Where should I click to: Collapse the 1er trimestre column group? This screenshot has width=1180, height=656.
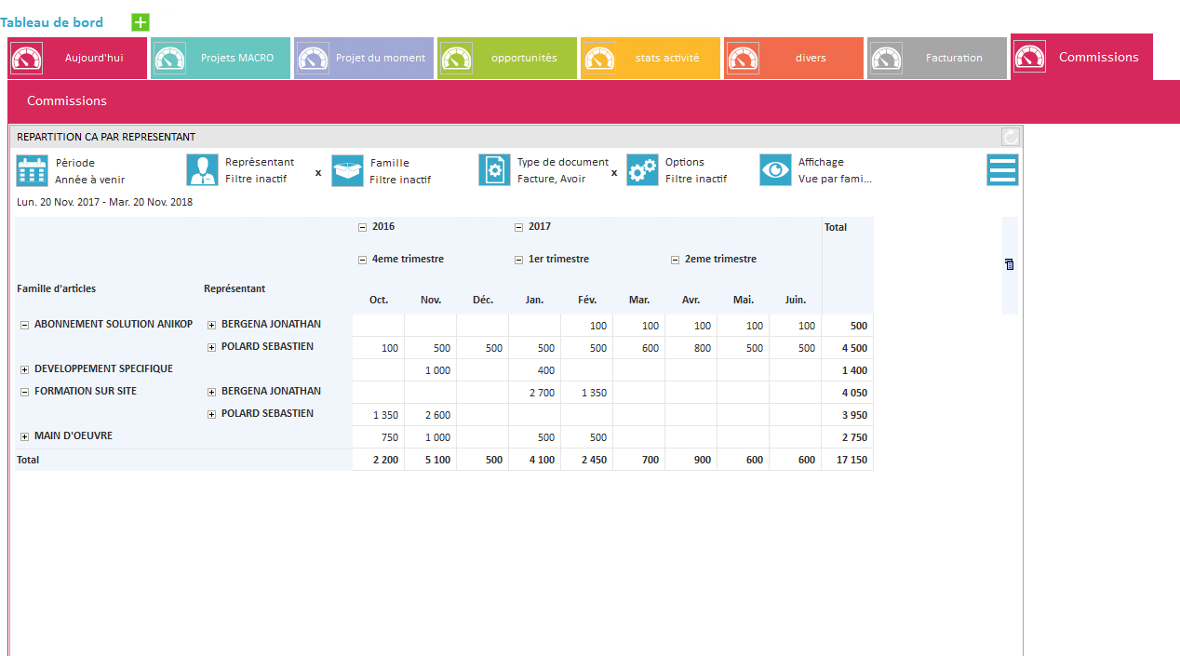pos(518,261)
